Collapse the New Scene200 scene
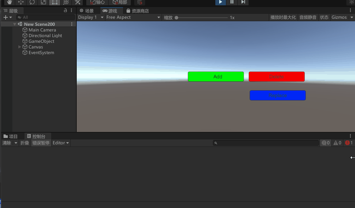The image size is (355, 208). coord(14,24)
